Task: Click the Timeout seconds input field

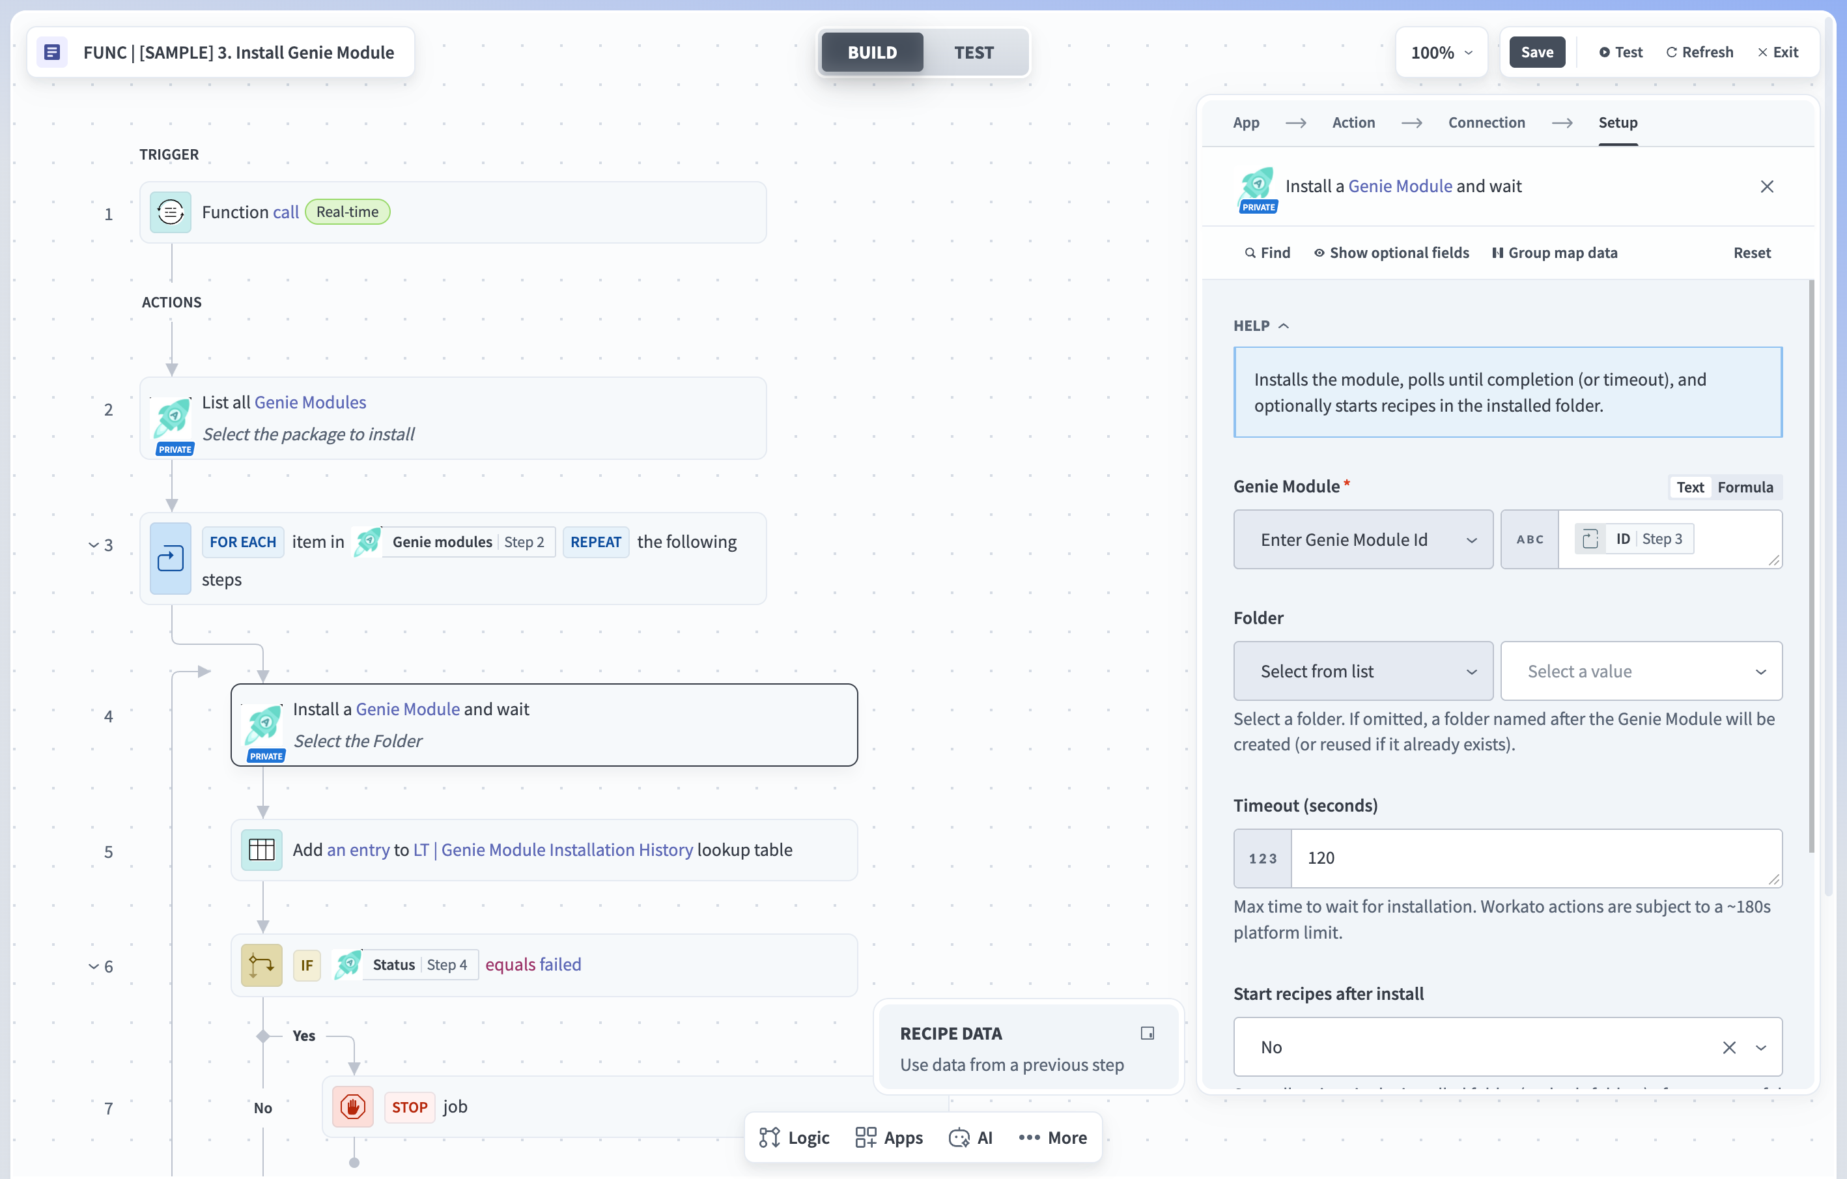Action: 1536,858
